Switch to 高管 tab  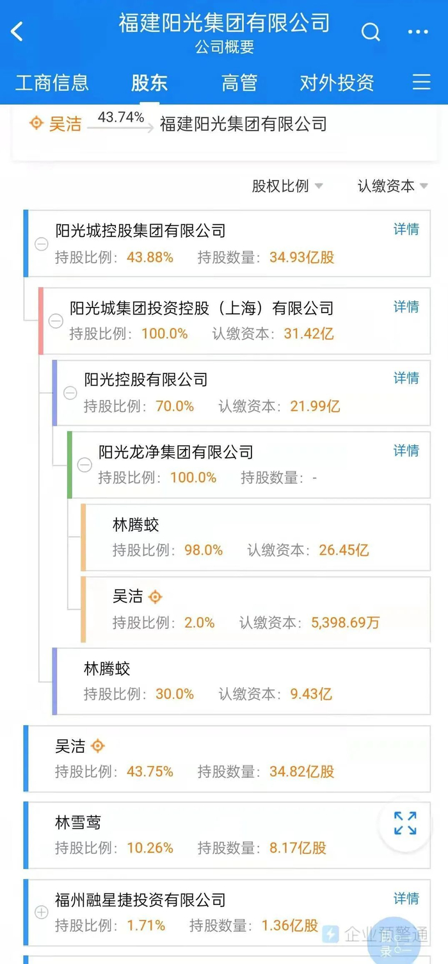point(239,83)
